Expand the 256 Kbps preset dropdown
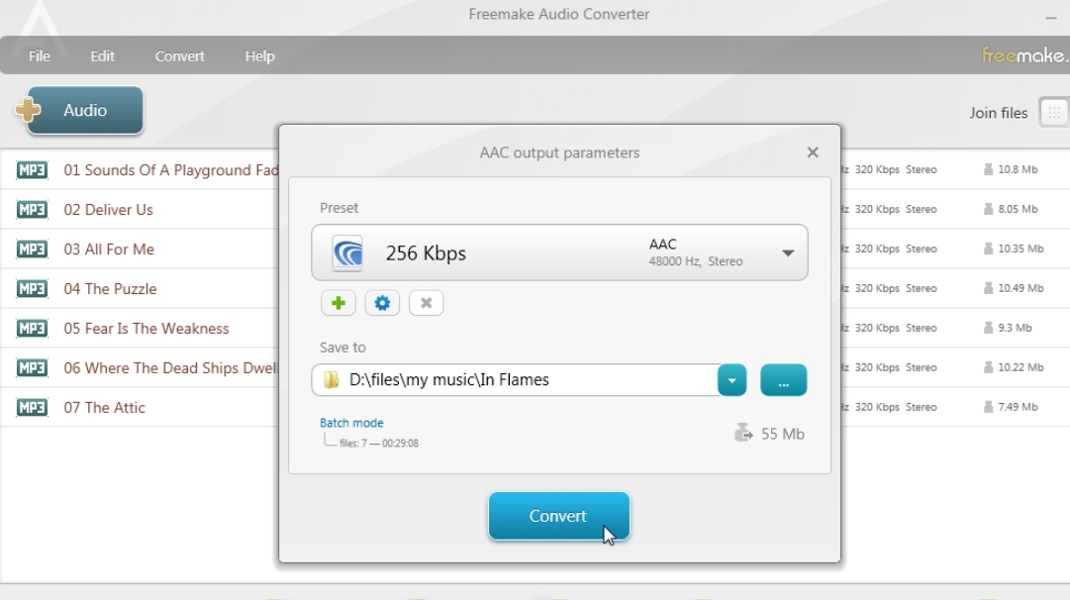 788,253
